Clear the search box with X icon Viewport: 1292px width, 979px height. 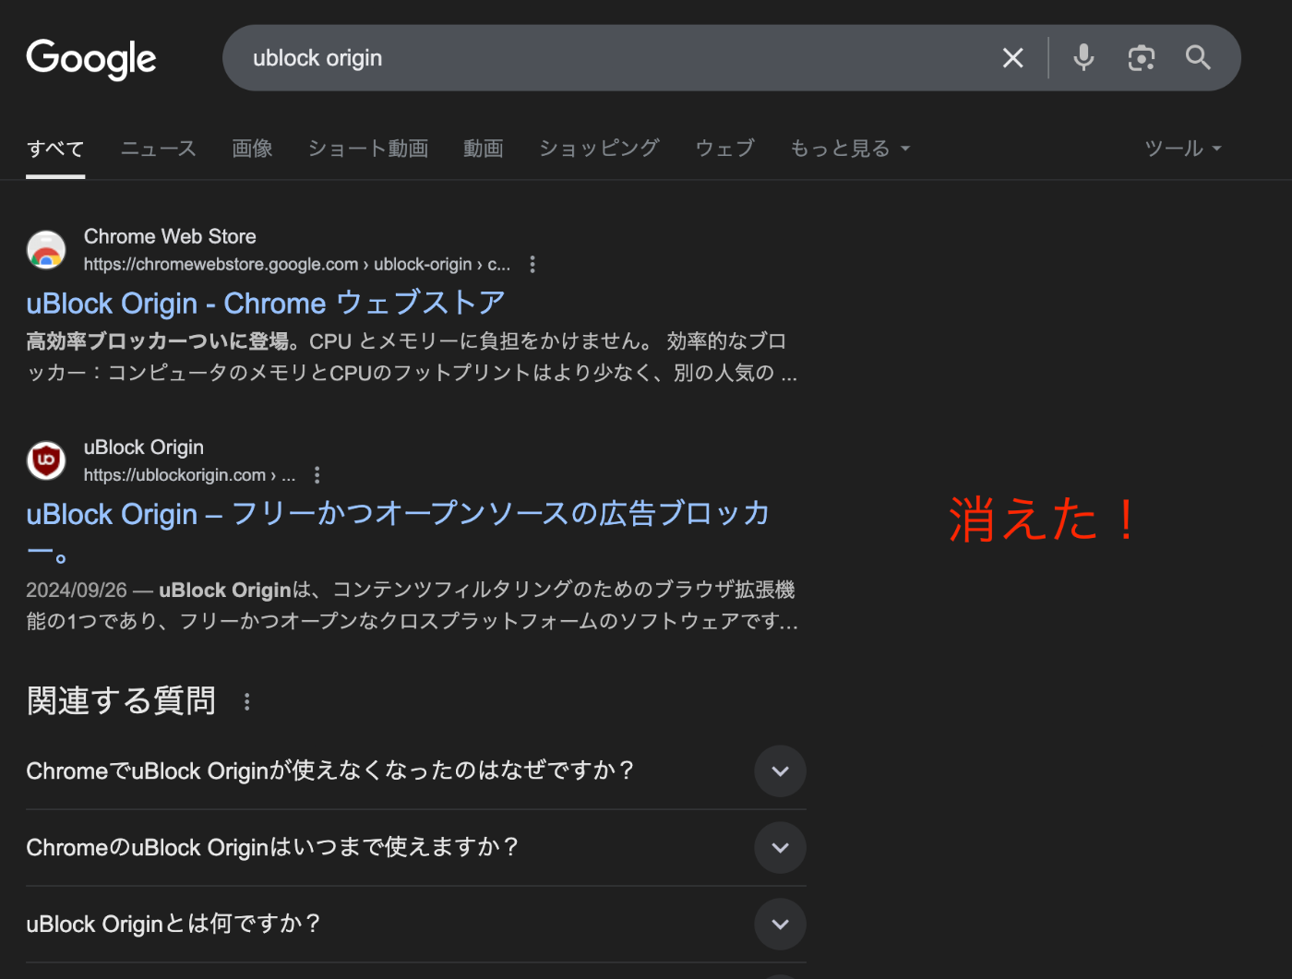pyautogui.click(x=1012, y=58)
